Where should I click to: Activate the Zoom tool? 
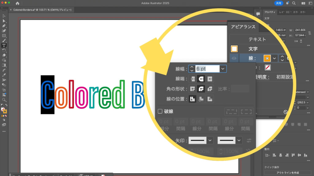4,100
